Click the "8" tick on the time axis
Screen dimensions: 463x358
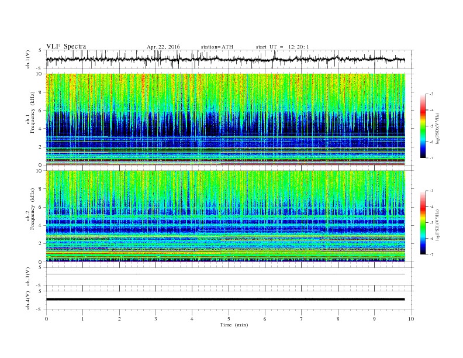(338, 319)
